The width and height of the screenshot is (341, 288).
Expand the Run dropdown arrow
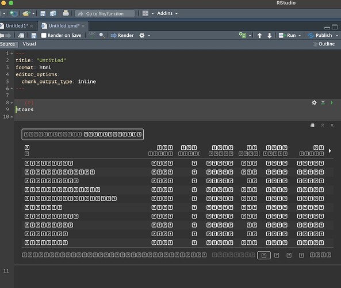pos(300,36)
